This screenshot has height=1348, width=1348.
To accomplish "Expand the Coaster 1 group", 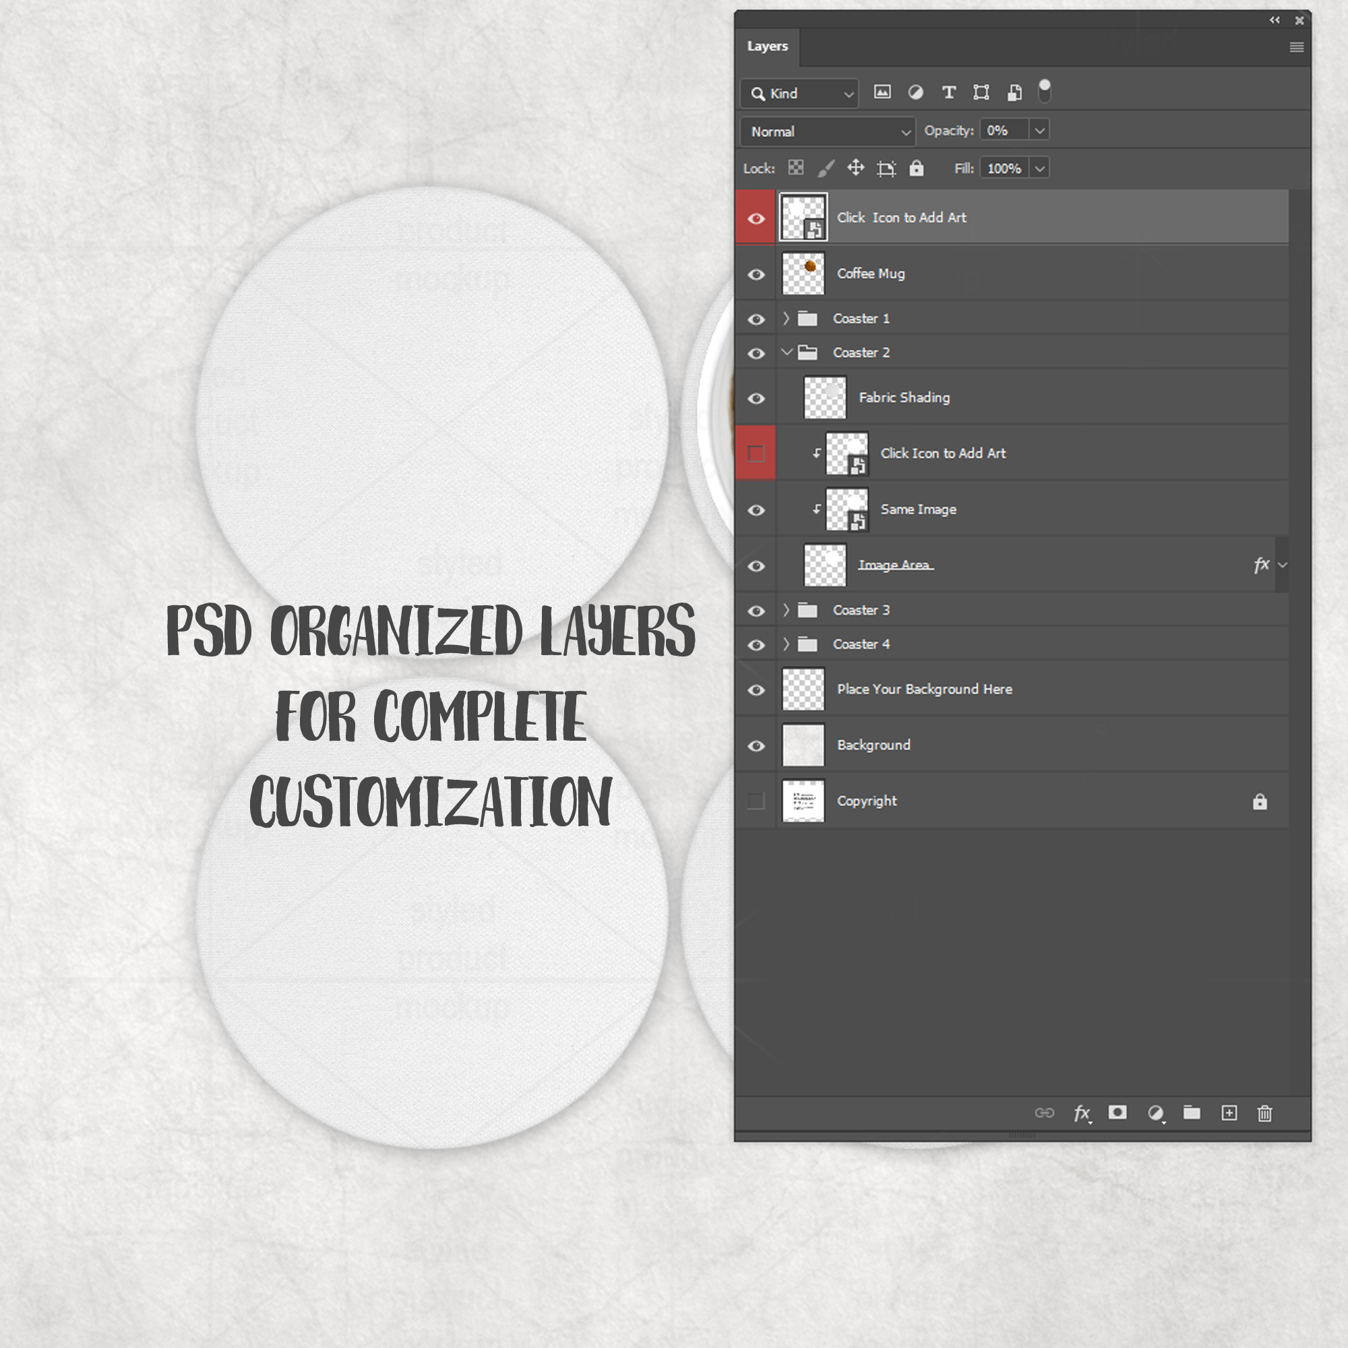I will pyautogui.click(x=787, y=318).
